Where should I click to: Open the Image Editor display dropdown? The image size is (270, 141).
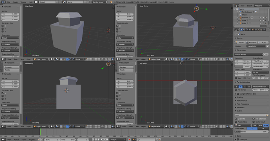coord(256,46)
